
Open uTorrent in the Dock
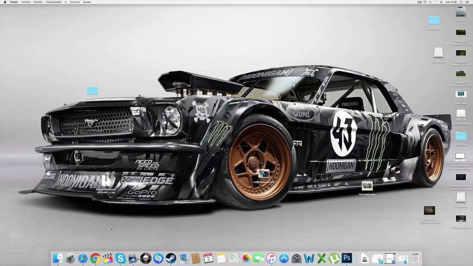point(334,258)
